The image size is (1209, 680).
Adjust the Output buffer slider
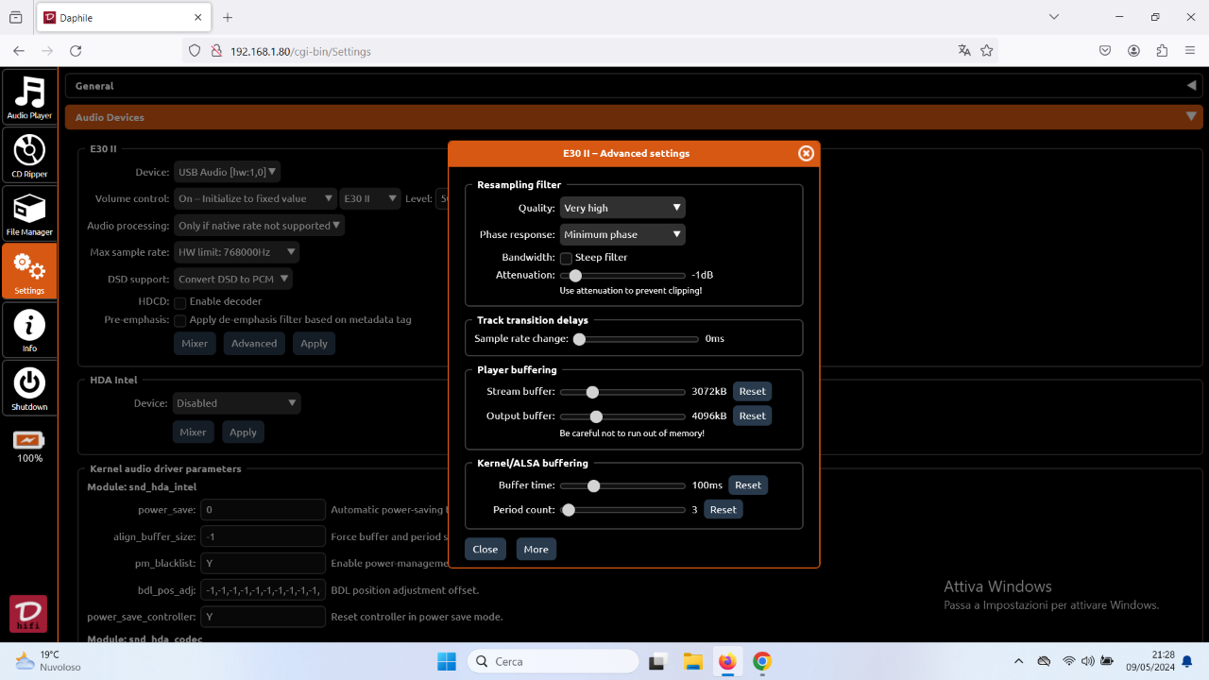[622, 416]
